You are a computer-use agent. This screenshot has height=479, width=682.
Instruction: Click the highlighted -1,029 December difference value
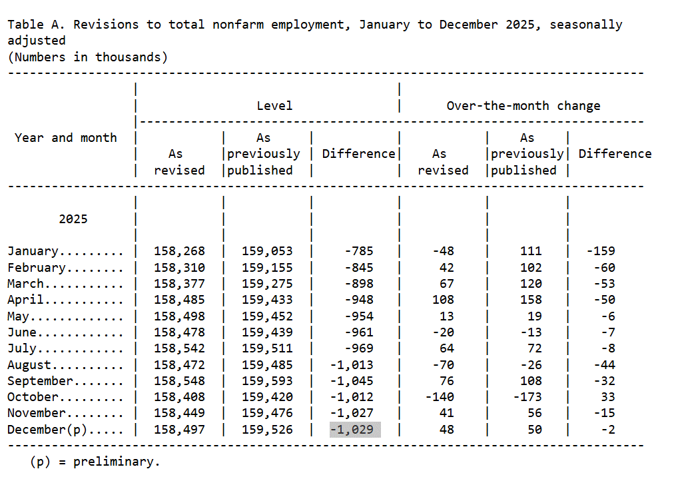coord(355,430)
